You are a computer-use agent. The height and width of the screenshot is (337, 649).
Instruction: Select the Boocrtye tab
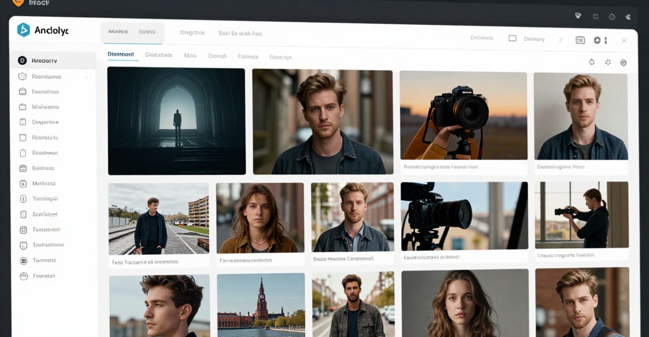(x=281, y=57)
